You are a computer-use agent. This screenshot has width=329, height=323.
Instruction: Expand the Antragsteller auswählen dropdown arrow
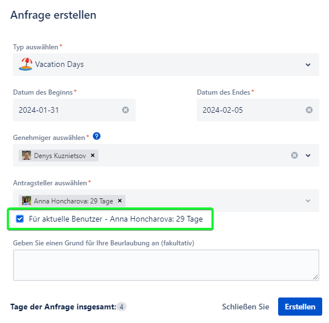[x=308, y=201]
